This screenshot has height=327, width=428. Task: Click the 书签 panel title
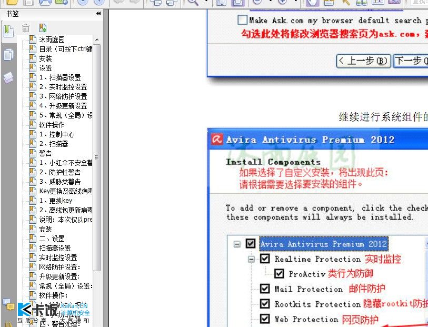13,14
